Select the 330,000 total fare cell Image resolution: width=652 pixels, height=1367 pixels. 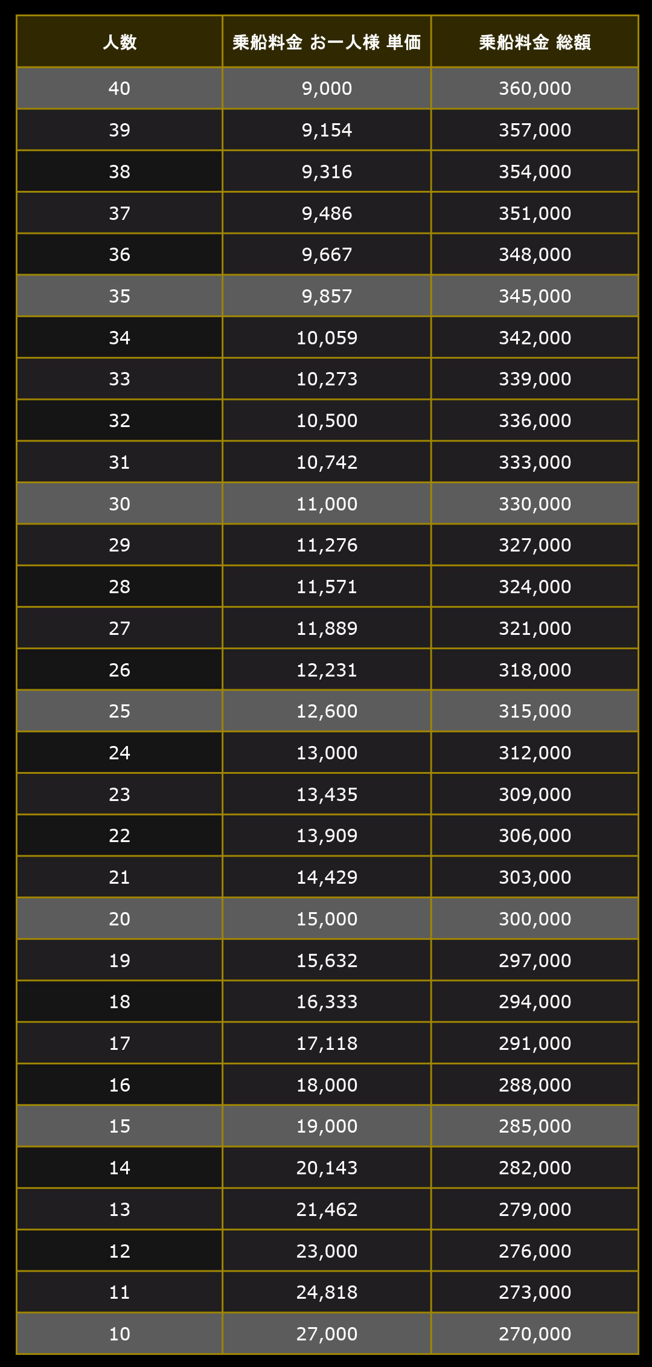(x=535, y=504)
